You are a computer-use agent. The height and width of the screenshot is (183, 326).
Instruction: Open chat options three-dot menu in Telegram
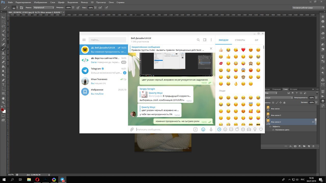pos(211,40)
